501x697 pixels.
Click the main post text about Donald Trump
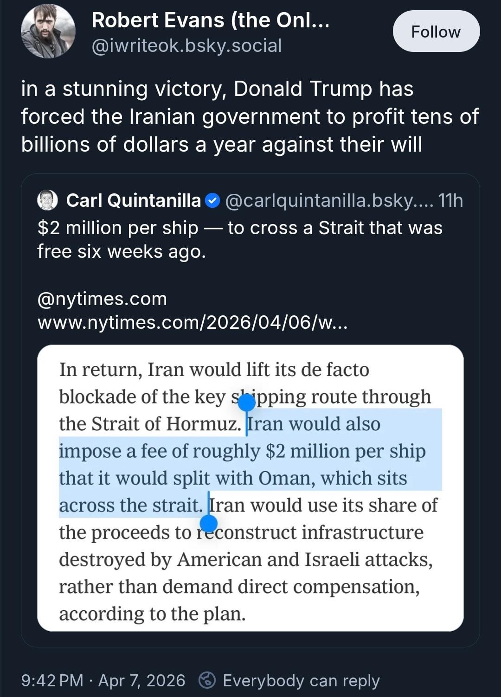click(250, 116)
